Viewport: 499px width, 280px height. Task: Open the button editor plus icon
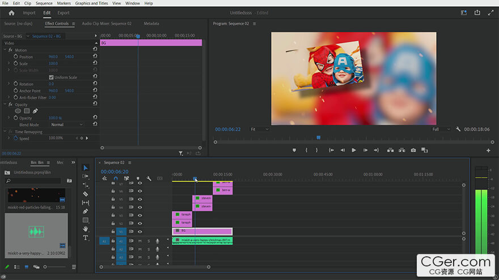pyautogui.click(x=488, y=150)
